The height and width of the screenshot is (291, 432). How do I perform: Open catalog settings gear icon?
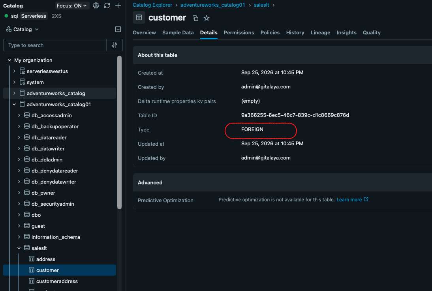pyautogui.click(x=96, y=6)
